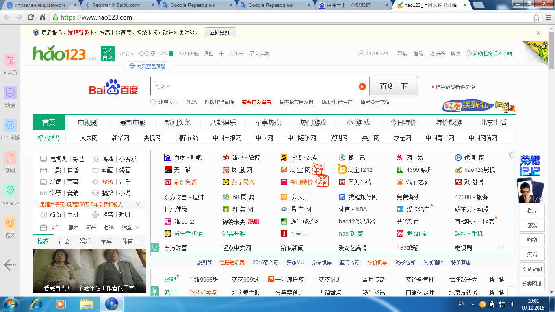Add news tab with plus icon
The height and width of the screenshot is (312, 555).
138,241
